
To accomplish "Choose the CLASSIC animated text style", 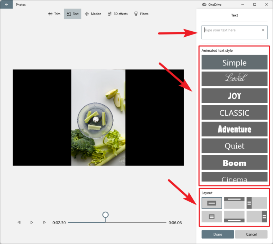I will (x=235, y=112).
